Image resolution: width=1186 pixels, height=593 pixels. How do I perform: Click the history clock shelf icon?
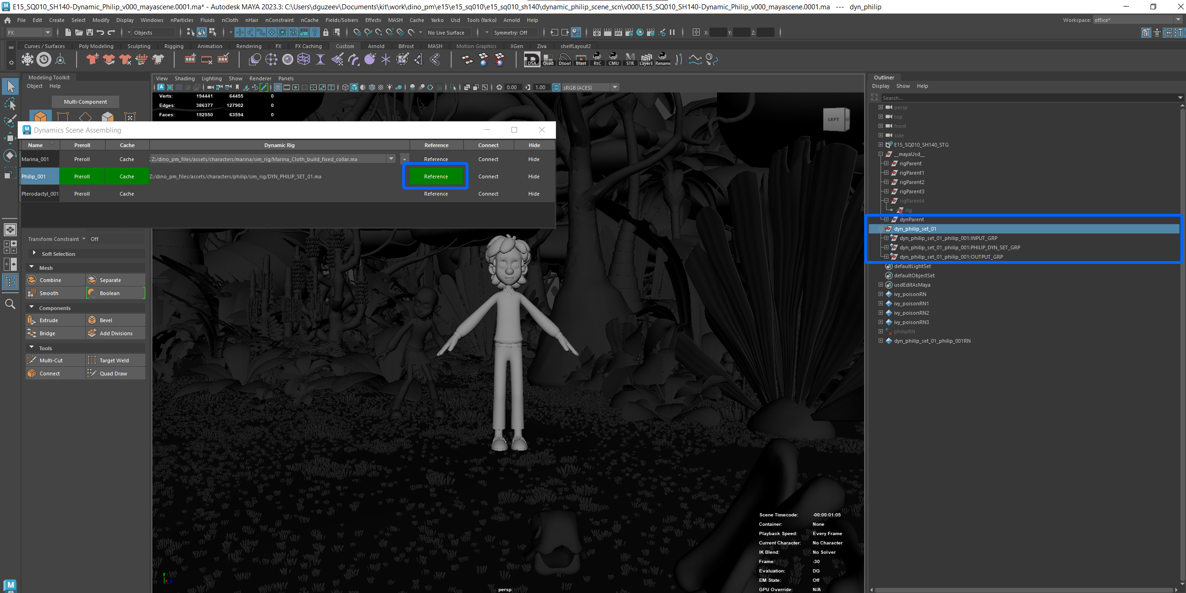point(44,59)
